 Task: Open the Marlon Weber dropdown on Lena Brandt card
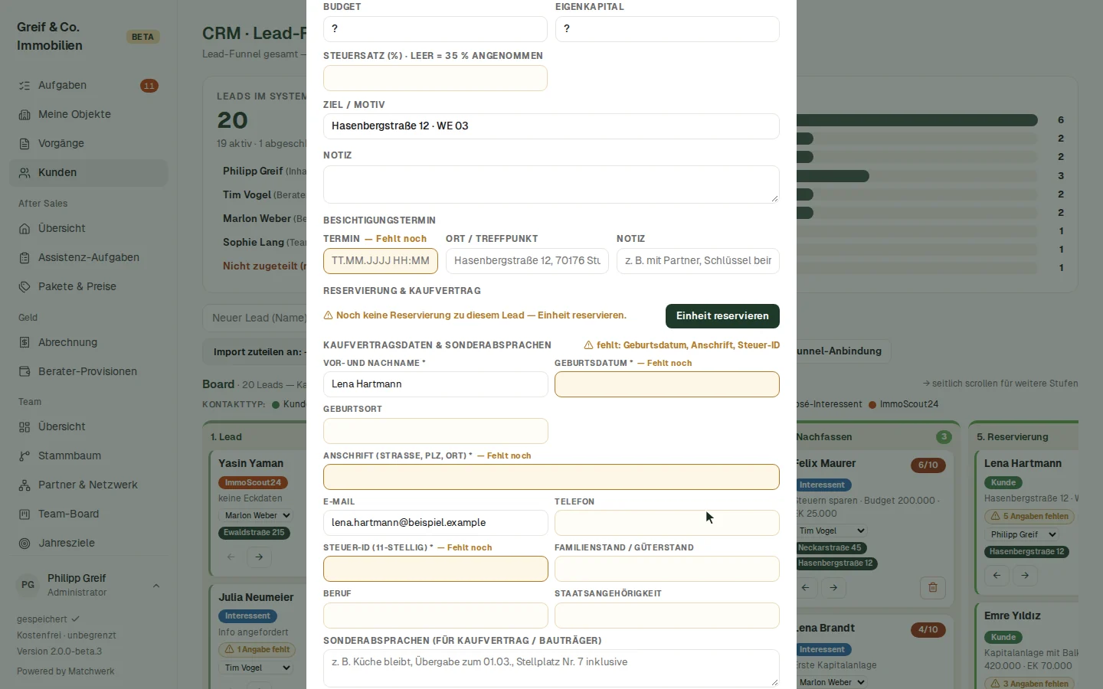(831, 682)
